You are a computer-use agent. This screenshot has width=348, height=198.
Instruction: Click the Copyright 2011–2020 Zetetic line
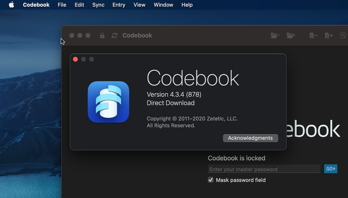192,119
